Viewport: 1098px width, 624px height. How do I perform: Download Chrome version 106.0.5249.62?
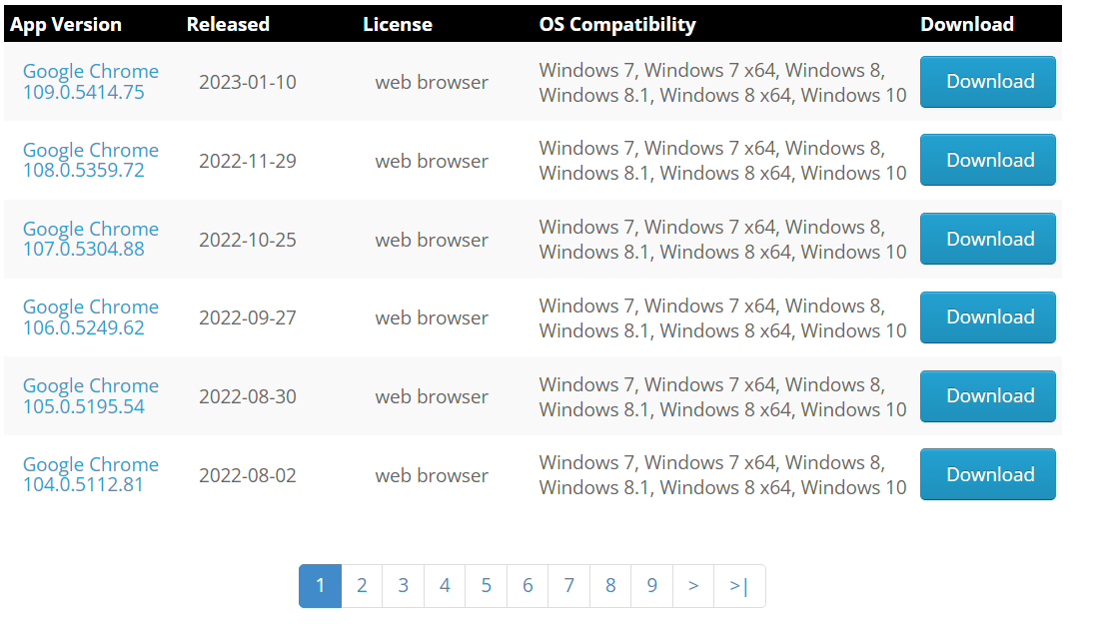click(x=987, y=317)
